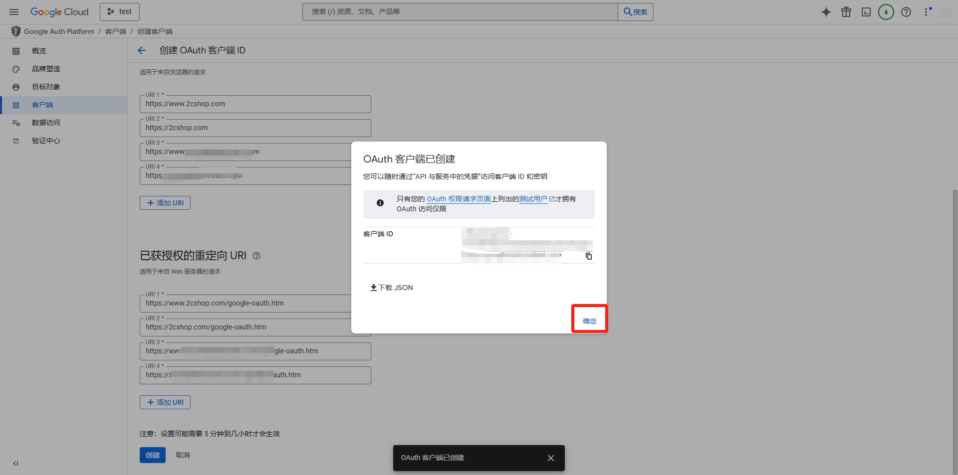This screenshot has width=958, height=475.
Task: Click redirect URI 2 field 2cshop.com/google-oauth.htm
Action: (x=245, y=327)
